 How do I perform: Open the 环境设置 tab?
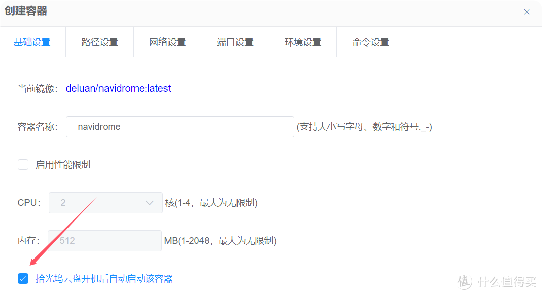(x=303, y=42)
